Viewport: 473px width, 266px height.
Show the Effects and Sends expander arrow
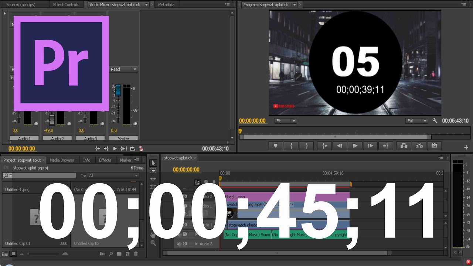pyautogui.click(x=5, y=13)
